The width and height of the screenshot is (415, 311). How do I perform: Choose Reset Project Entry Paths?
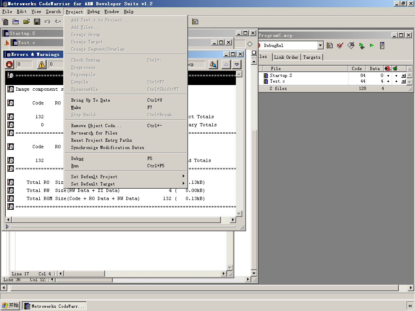click(x=126, y=140)
